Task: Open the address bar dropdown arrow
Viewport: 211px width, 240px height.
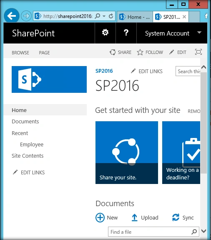Action: (x=104, y=16)
